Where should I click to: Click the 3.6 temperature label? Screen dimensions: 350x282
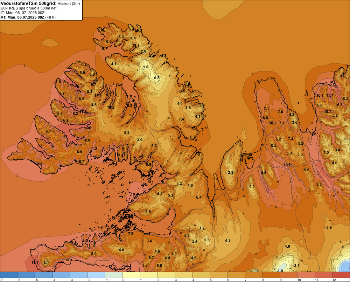click(295, 122)
